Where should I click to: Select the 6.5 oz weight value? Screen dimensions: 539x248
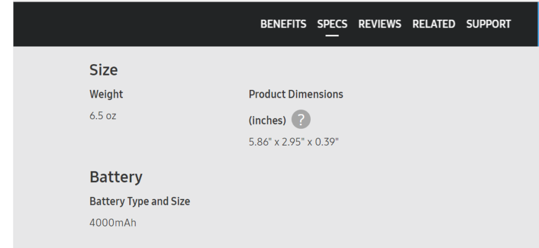point(103,116)
